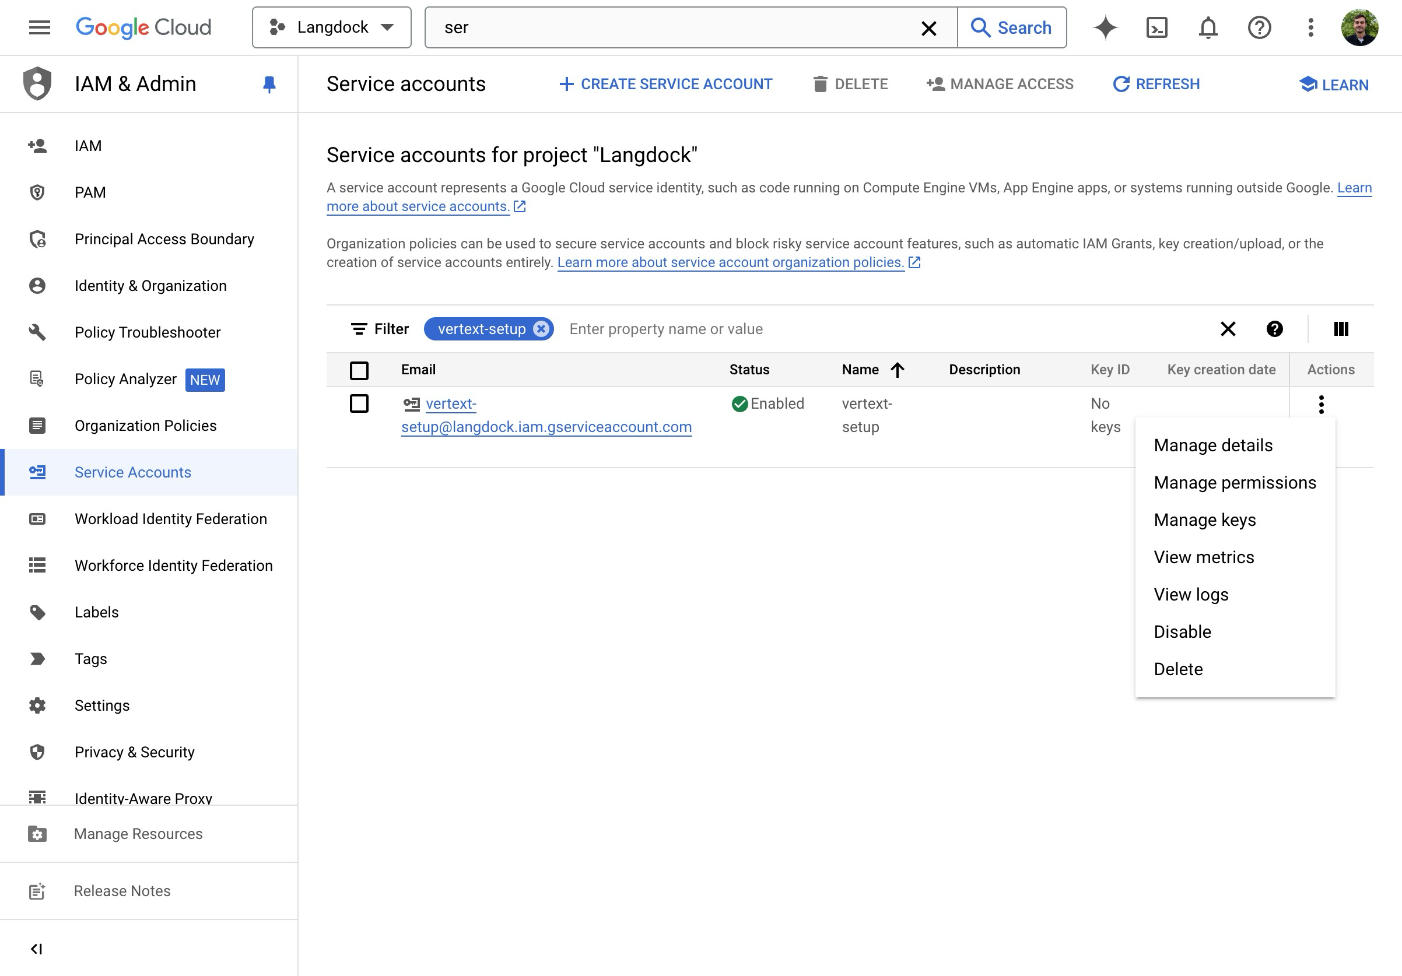Check the select-all header checkbox
Screen dimensions: 1402x976
click(359, 370)
